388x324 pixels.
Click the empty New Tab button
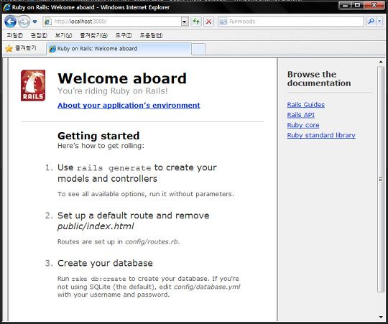click(199, 49)
